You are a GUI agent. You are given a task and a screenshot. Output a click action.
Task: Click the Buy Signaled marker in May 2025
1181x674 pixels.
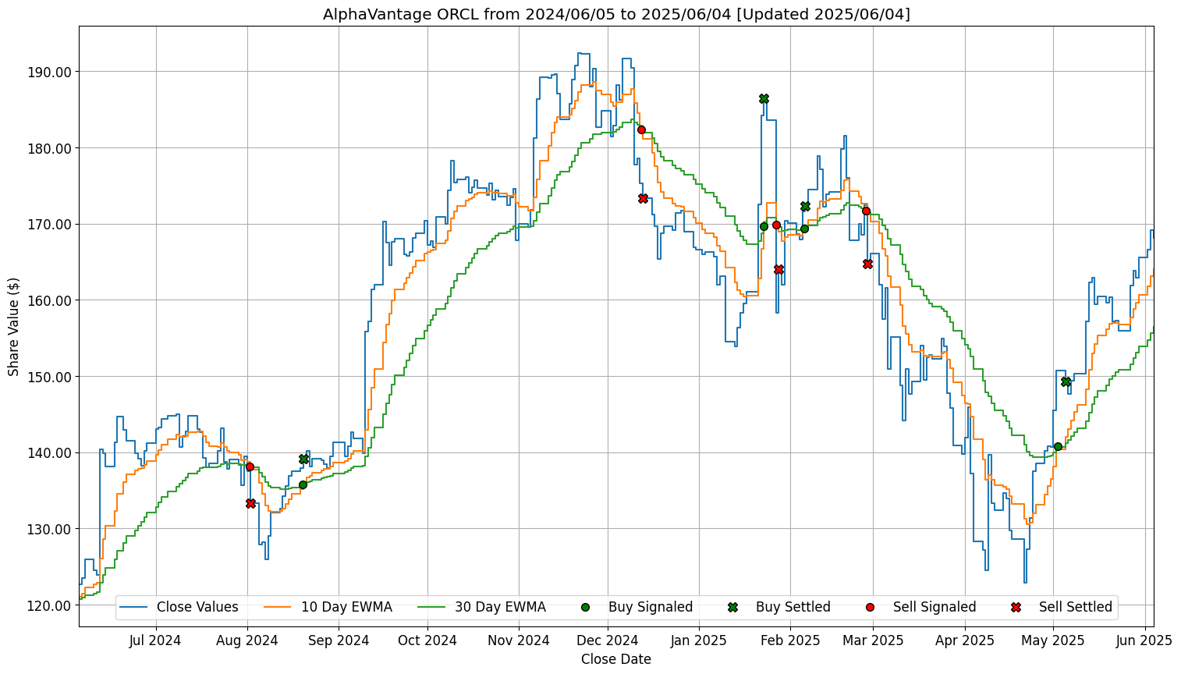[1058, 446]
